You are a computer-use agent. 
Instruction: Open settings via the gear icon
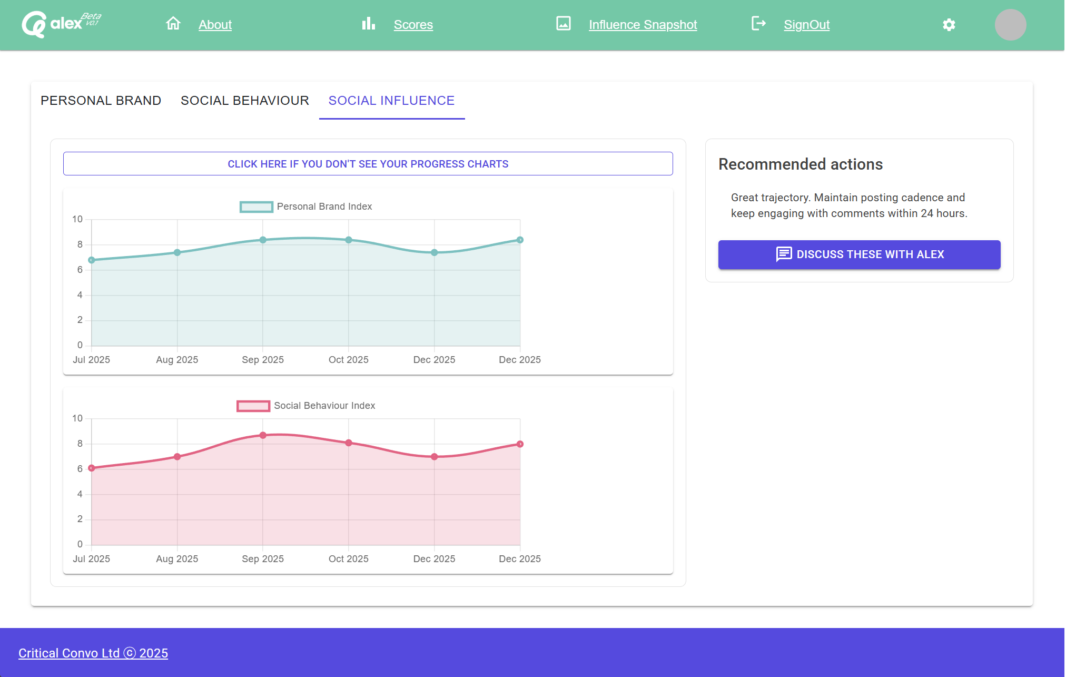click(x=949, y=25)
